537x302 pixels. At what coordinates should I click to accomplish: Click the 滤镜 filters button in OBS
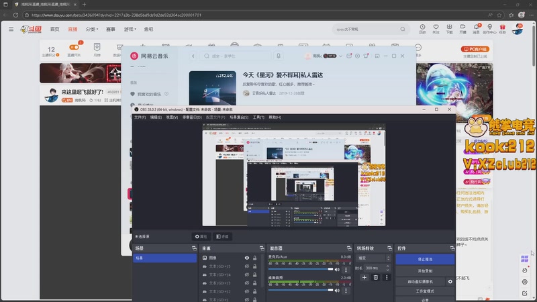point(222,237)
